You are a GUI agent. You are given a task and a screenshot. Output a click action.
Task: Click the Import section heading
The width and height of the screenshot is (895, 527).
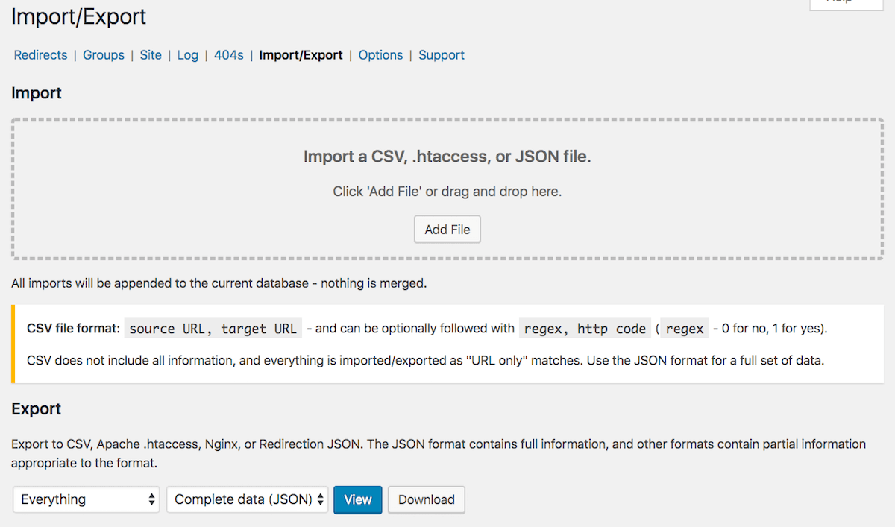click(x=37, y=93)
